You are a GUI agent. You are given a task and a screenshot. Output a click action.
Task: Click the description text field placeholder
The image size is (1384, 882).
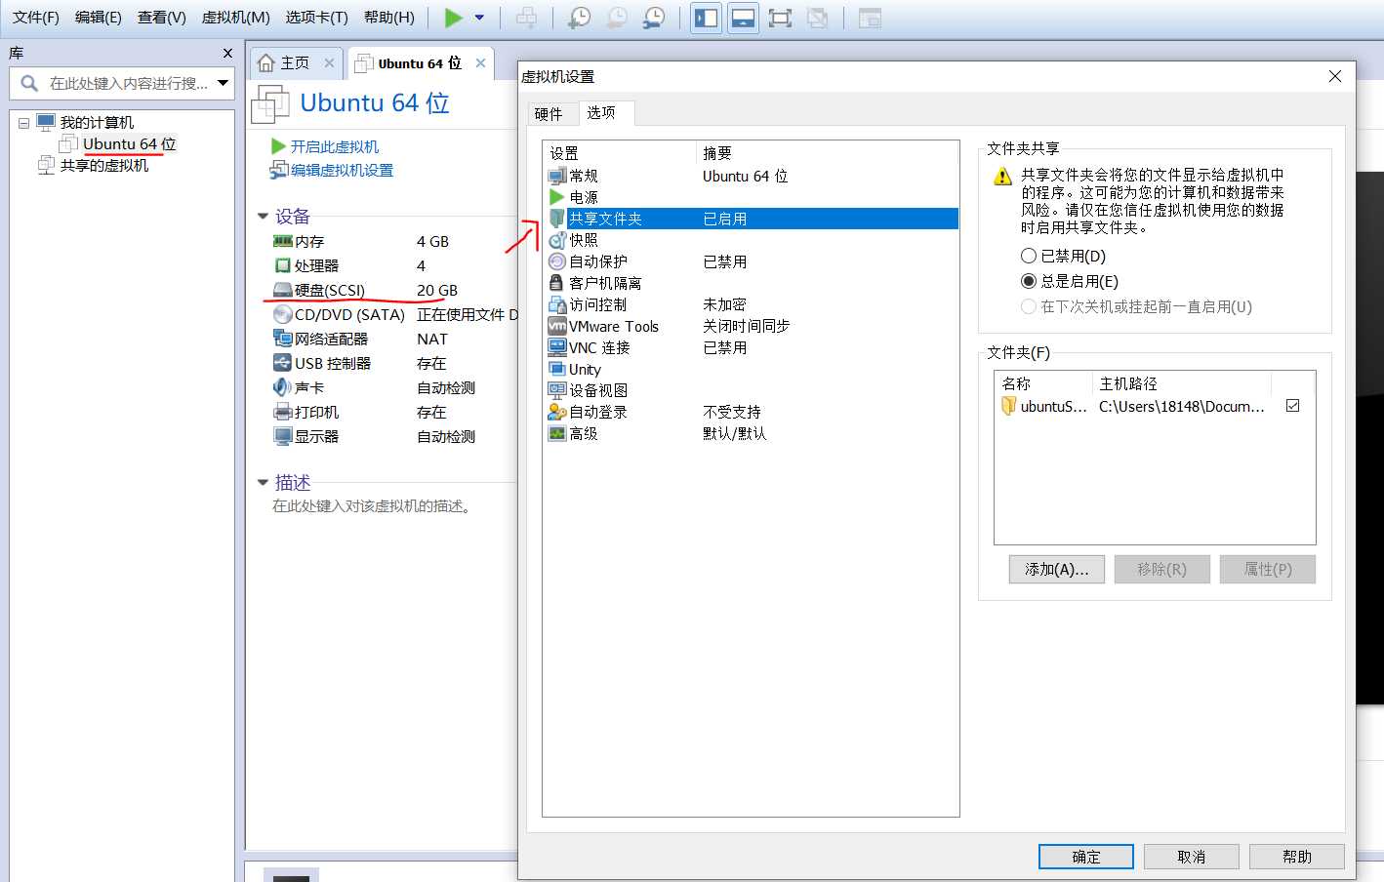[x=372, y=506]
